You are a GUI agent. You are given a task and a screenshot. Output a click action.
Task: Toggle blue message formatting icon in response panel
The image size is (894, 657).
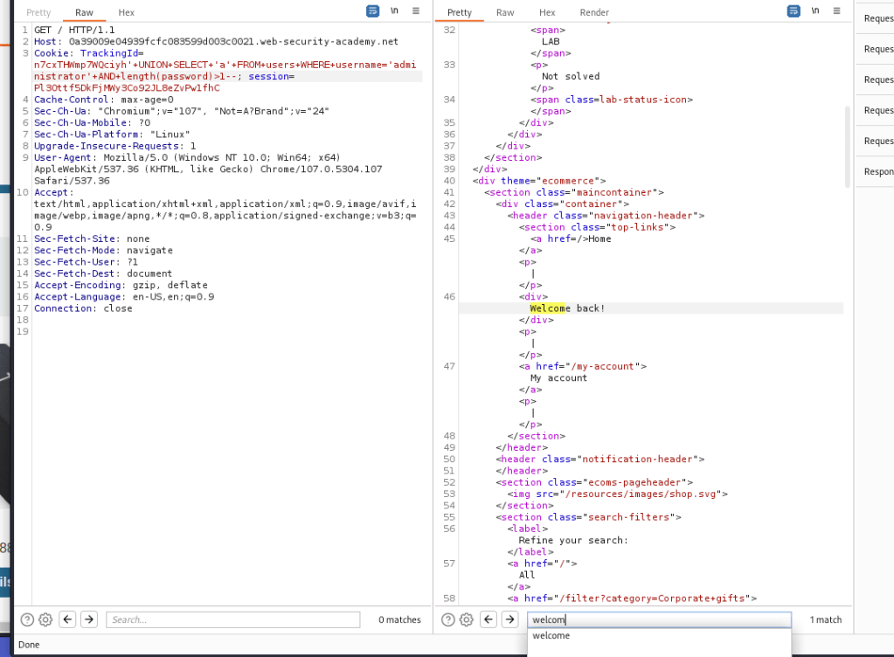[794, 11]
